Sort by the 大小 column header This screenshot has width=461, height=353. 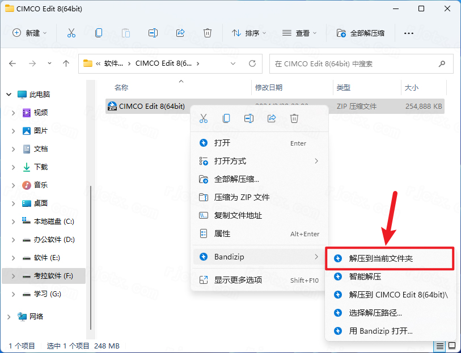coord(412,87)
